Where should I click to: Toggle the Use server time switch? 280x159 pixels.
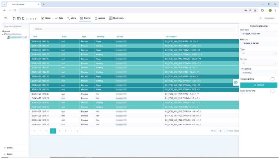click(272, 79)
